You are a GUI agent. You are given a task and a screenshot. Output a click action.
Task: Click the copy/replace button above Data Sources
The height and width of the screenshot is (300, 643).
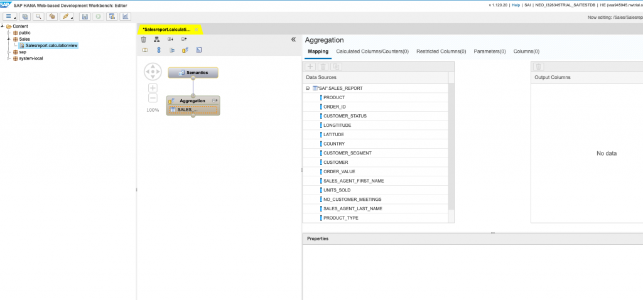[x=337, y=67]
